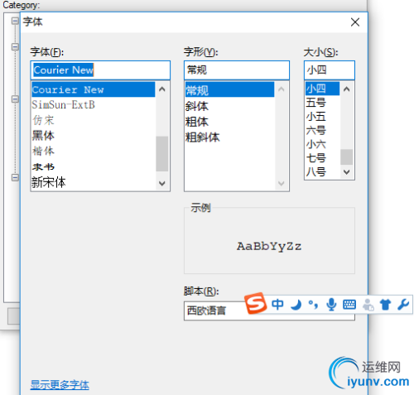This screenshot has width=414, height=395.
Task: Click the 字形(Y) style input field
Action: [x=237, y=70]
